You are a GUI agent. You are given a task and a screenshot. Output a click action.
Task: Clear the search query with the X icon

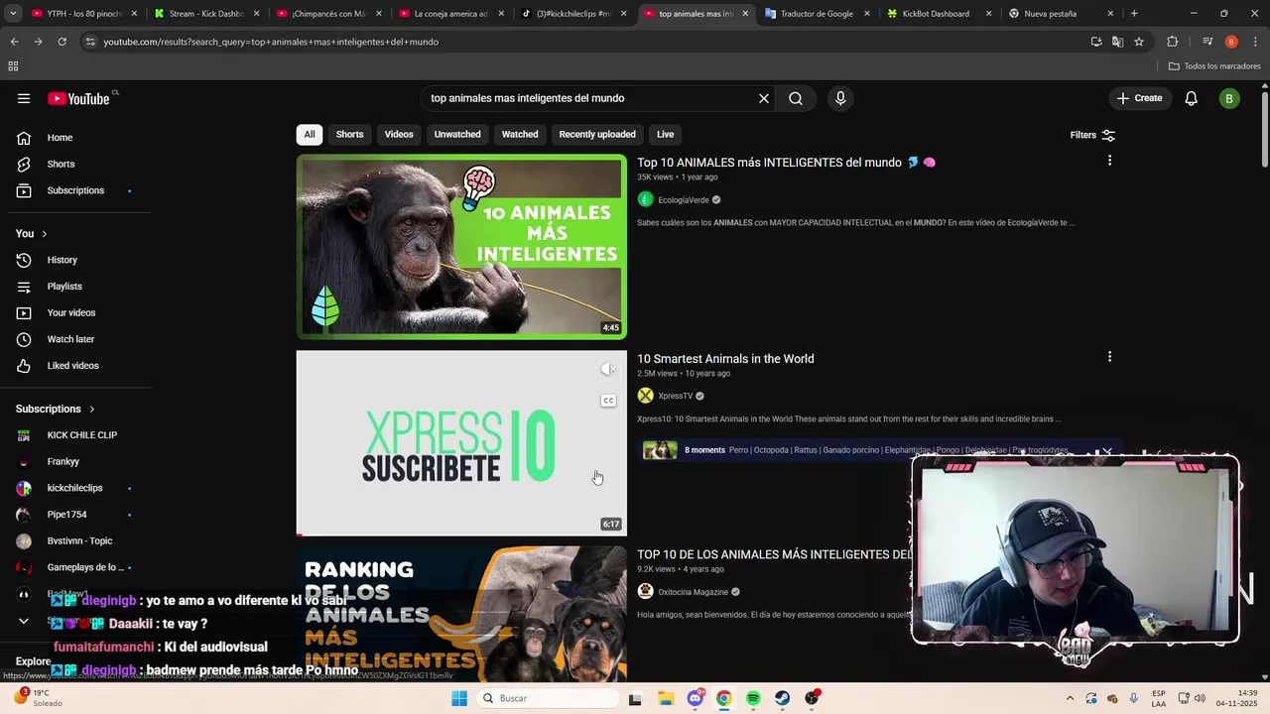[x=764, y=98]
